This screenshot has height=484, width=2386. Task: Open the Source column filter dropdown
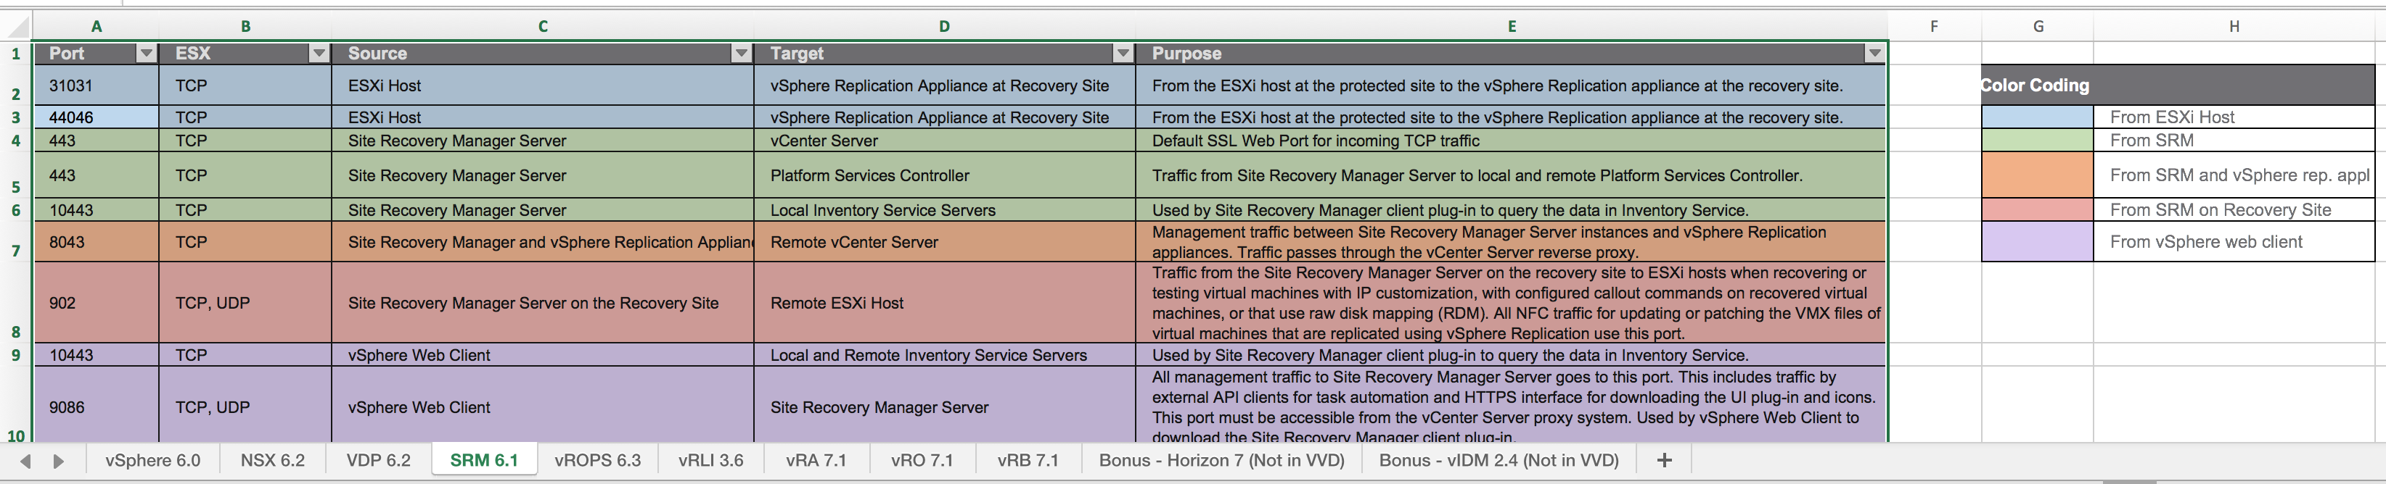pyautogui.click(x=741, y=54)
